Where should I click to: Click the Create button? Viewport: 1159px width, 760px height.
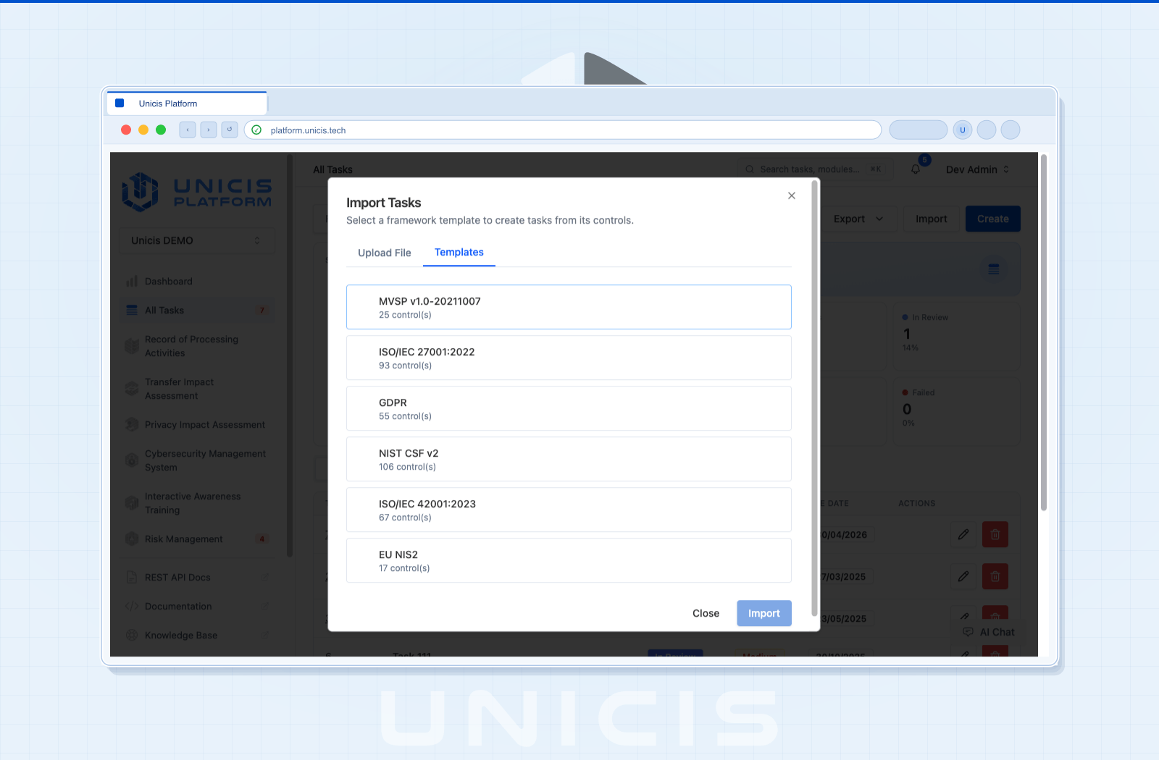[x=993, y=219]
